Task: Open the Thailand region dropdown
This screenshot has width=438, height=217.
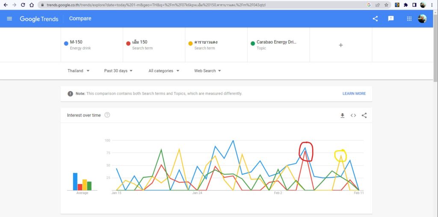Action: 79,71
